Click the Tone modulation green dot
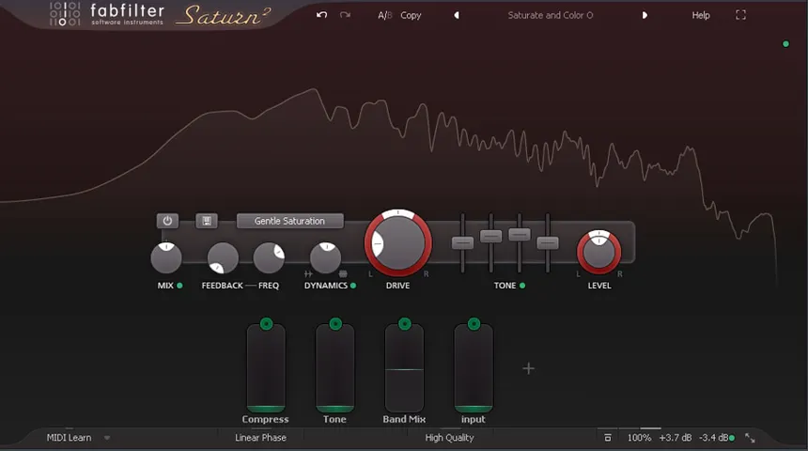 (522, 286)
